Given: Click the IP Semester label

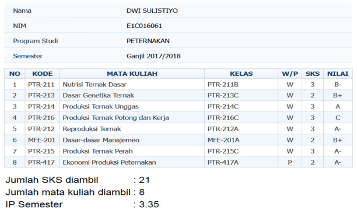Looking at the screenshot, I should tap(34, 204).
